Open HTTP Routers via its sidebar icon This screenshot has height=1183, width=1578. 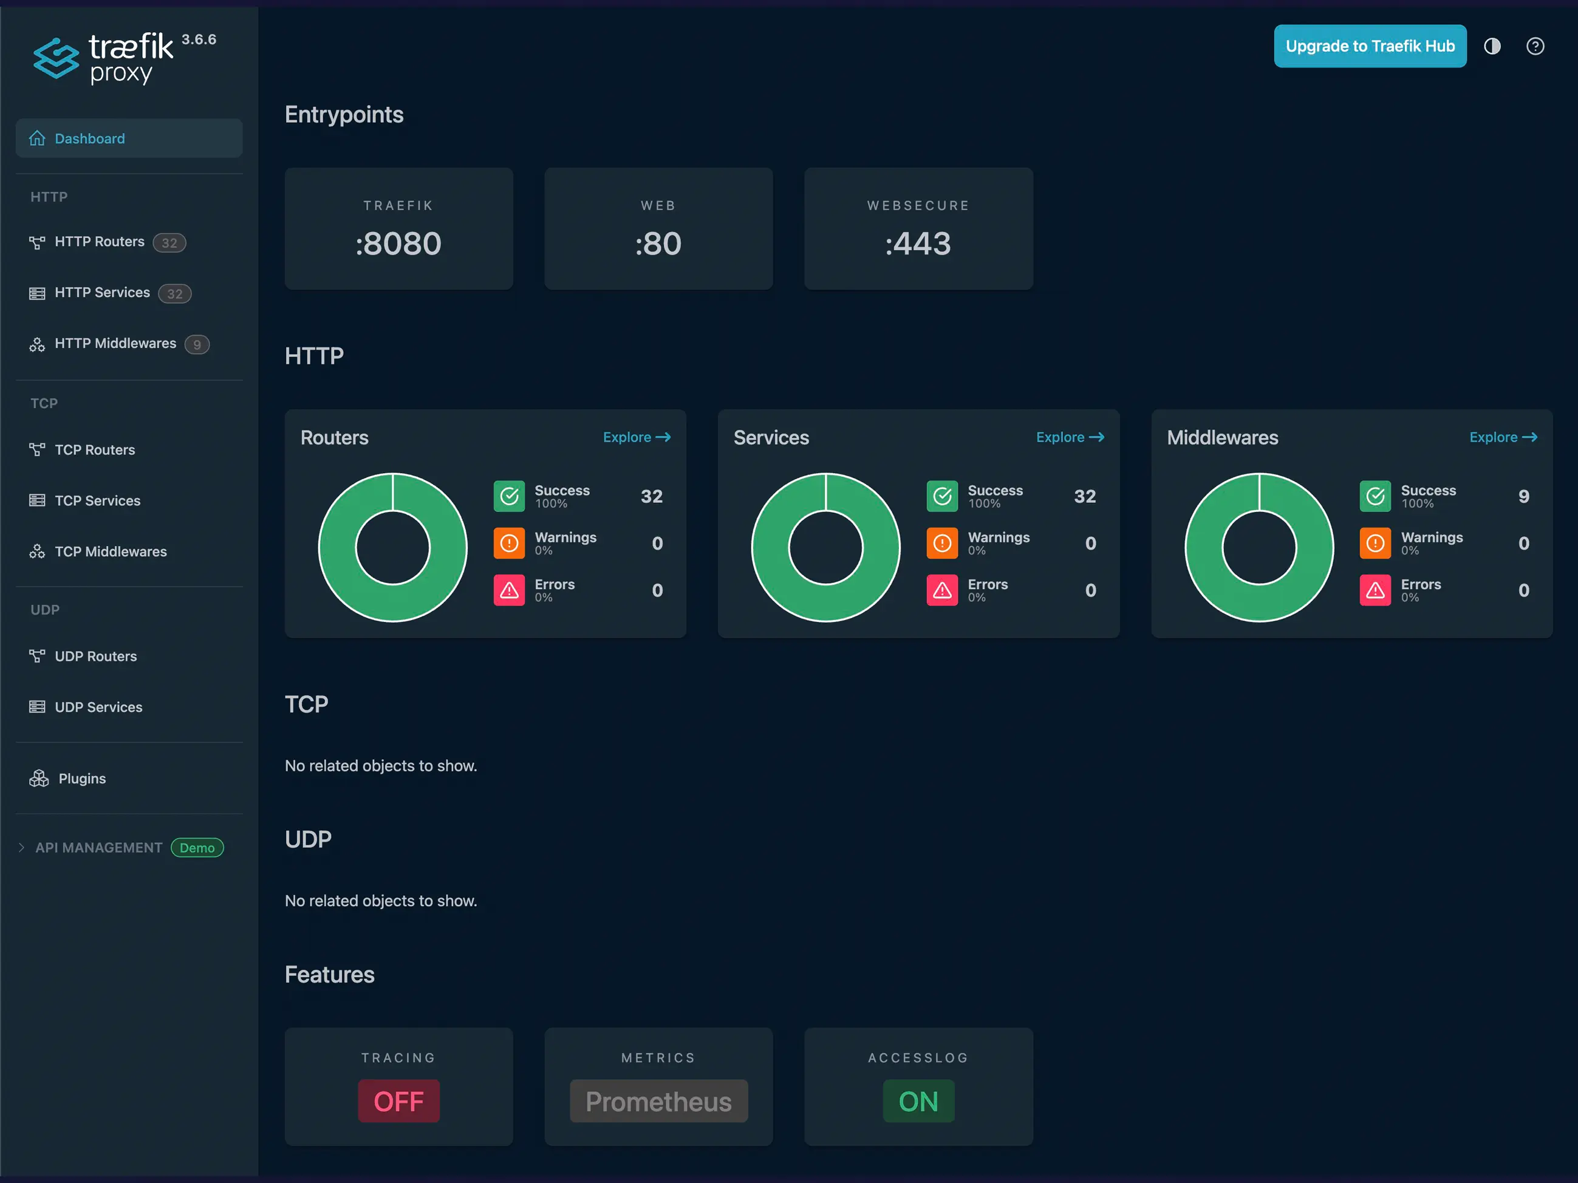click(37, 242)
